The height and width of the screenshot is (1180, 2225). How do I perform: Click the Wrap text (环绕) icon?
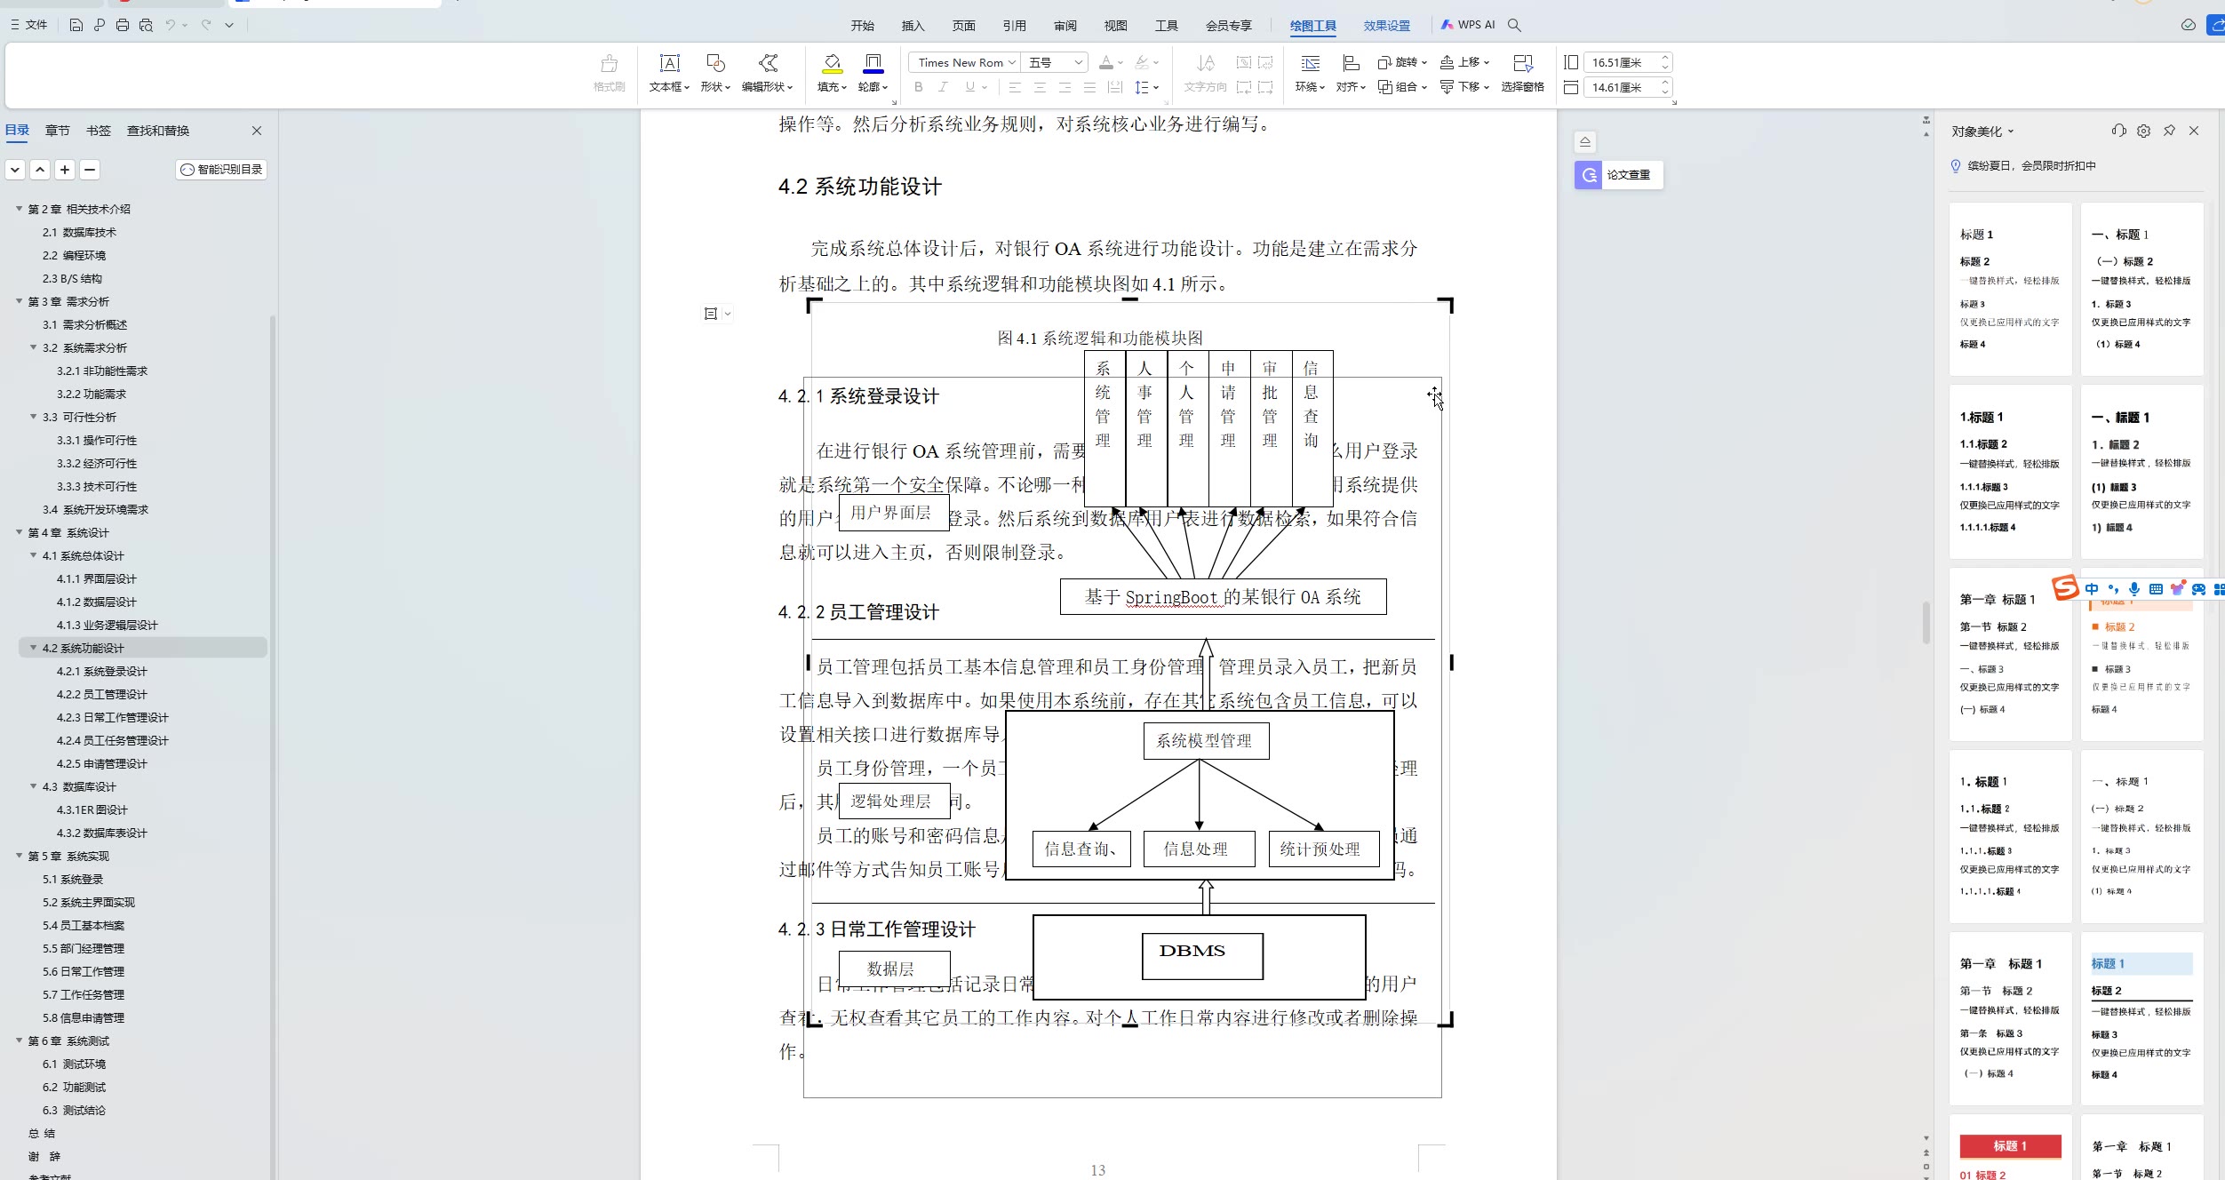coord(1311,62)
